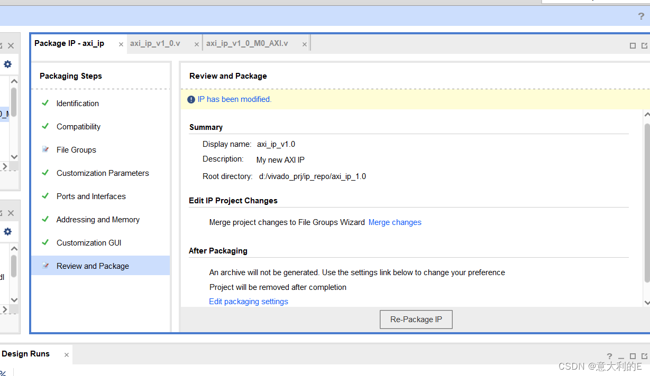Minimize the Design Runs panel
650x376 pixels.
[621, 358]
